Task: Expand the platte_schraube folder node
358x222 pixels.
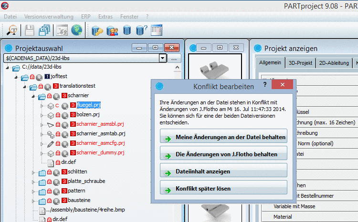Action: tap(33, 182)
